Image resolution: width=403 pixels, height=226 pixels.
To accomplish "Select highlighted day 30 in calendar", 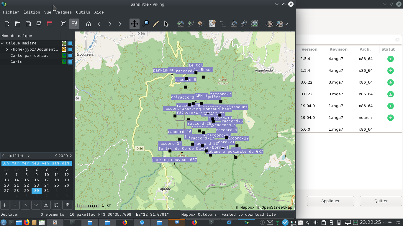I will click(37, 191).
